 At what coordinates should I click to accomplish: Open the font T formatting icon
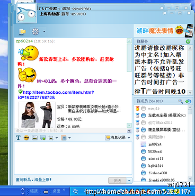point(18,138)
